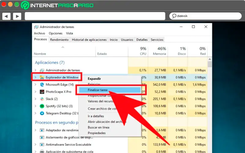Expand the Telegram Desktop row

coord(36,113)
